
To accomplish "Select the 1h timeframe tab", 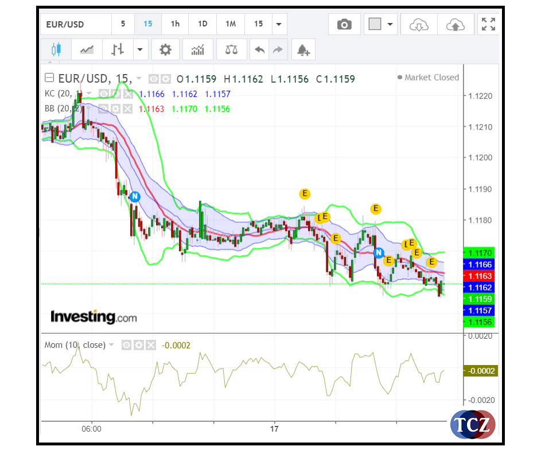I will click(175, 24).
